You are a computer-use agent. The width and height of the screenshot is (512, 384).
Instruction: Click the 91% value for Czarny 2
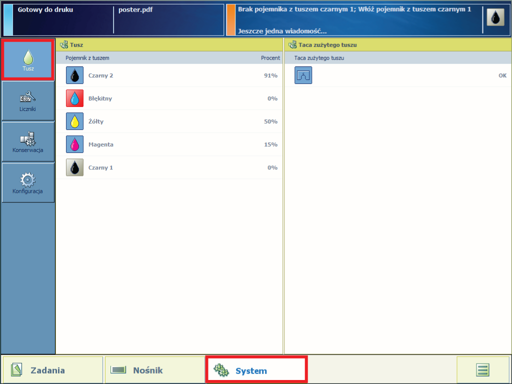coord(270,75)
